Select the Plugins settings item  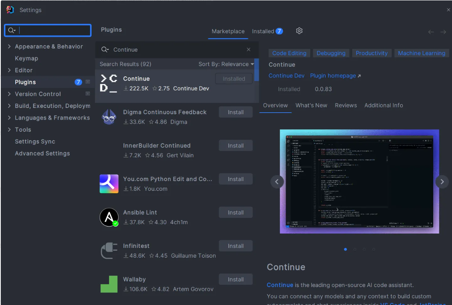coord(48,82)
